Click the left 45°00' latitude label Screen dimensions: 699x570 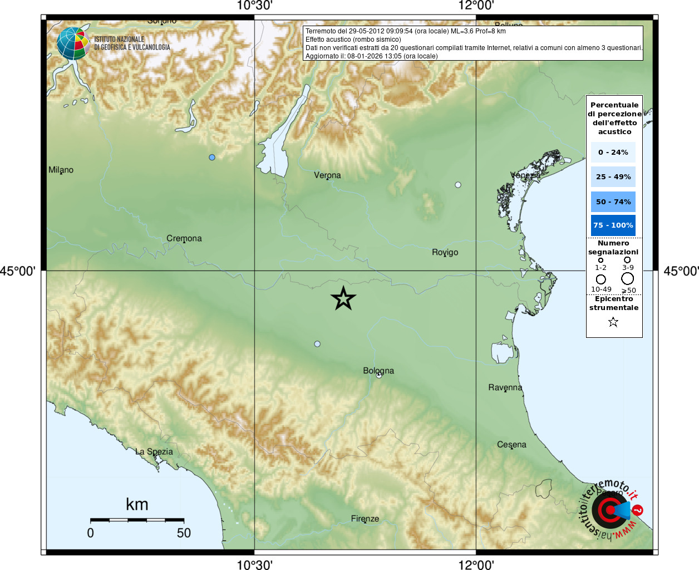(18, 271)
